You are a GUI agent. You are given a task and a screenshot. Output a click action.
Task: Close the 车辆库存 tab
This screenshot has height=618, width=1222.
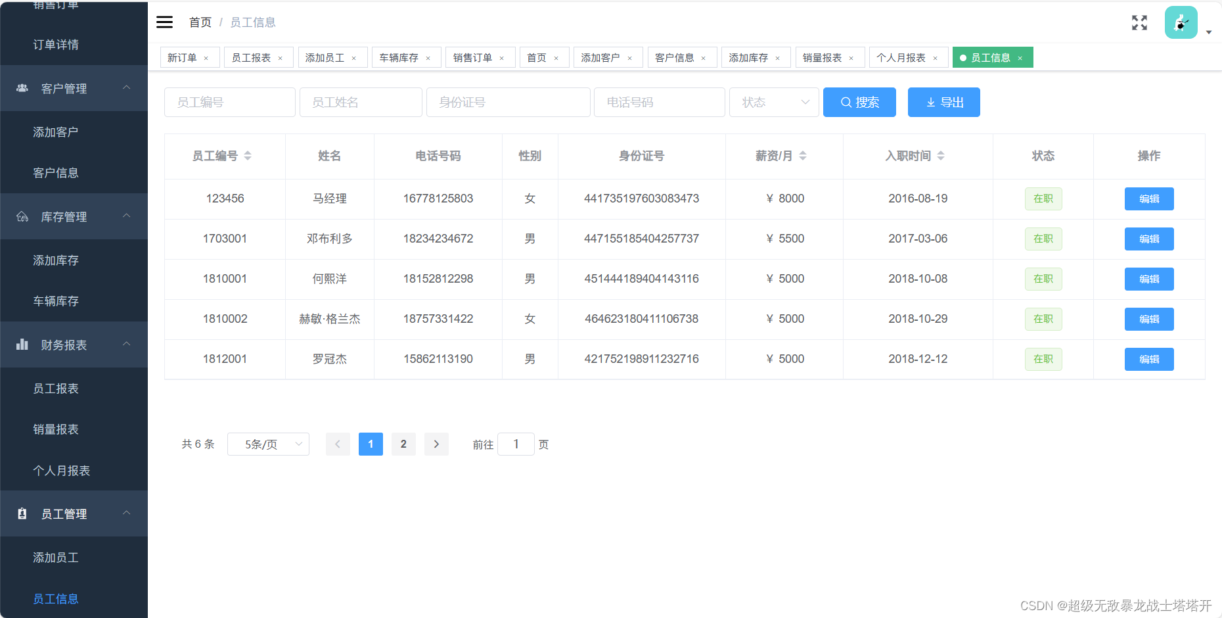click(428, 59)
